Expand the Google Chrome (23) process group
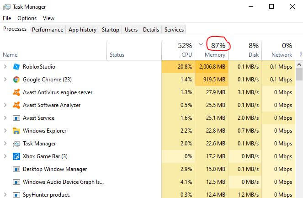The height and width of the screenshot is (198, 303). (x=5, y=80)
